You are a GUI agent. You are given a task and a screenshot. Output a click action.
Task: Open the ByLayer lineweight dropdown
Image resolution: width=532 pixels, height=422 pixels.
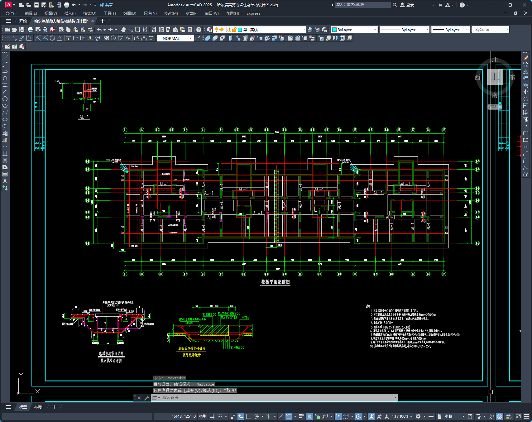point(451,30)
